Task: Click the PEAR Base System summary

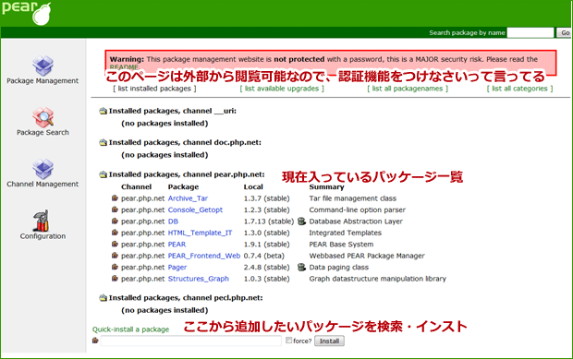Action: point(341,244)
